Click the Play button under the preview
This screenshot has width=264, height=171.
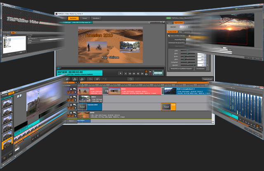[x=120, y=73]
